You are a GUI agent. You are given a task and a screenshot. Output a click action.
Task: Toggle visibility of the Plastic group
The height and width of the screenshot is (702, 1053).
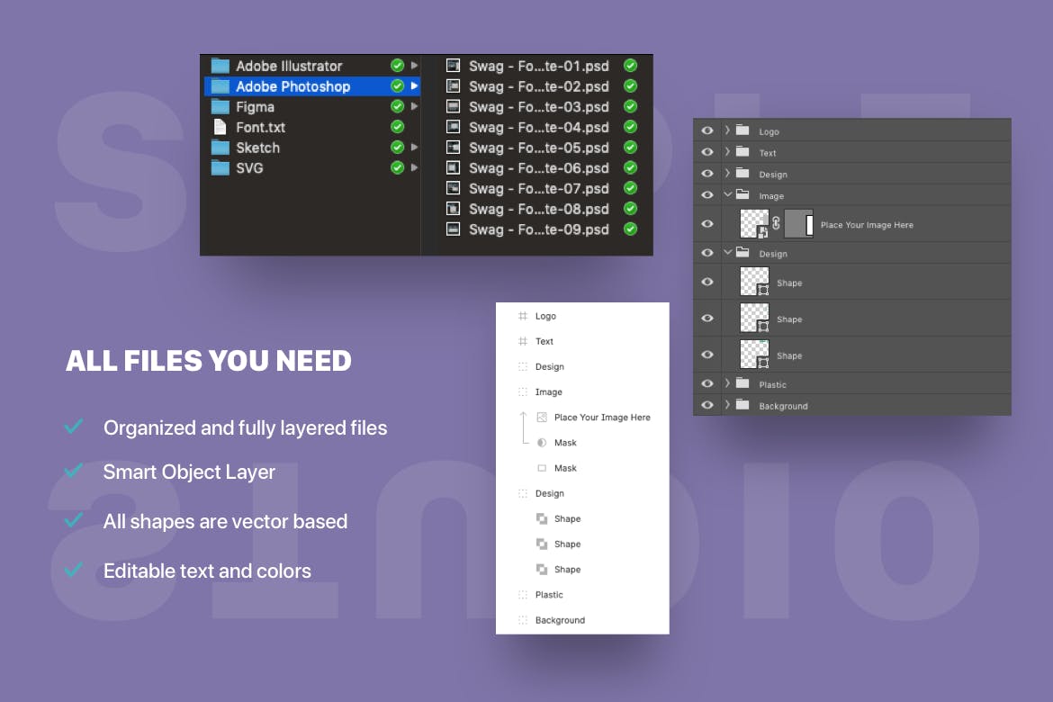coord(707,383)
